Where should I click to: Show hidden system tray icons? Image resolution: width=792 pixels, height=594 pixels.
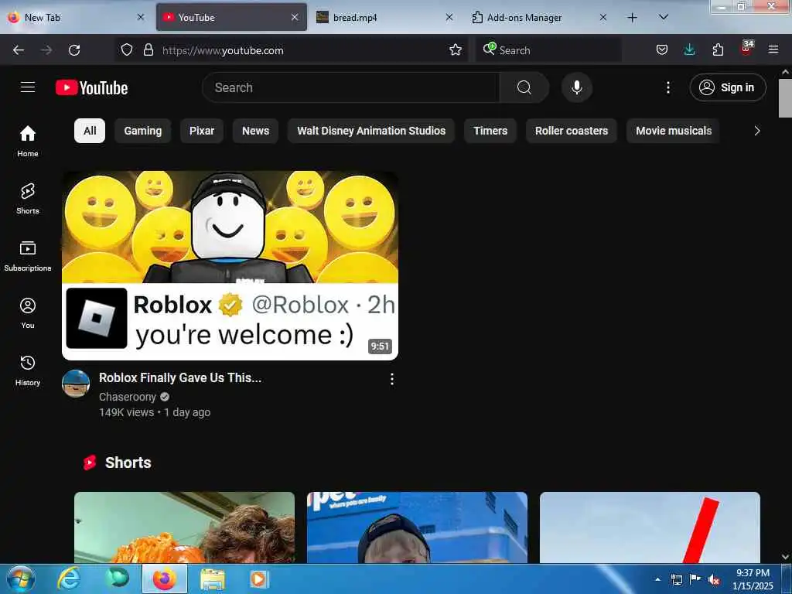pos(657,579)
